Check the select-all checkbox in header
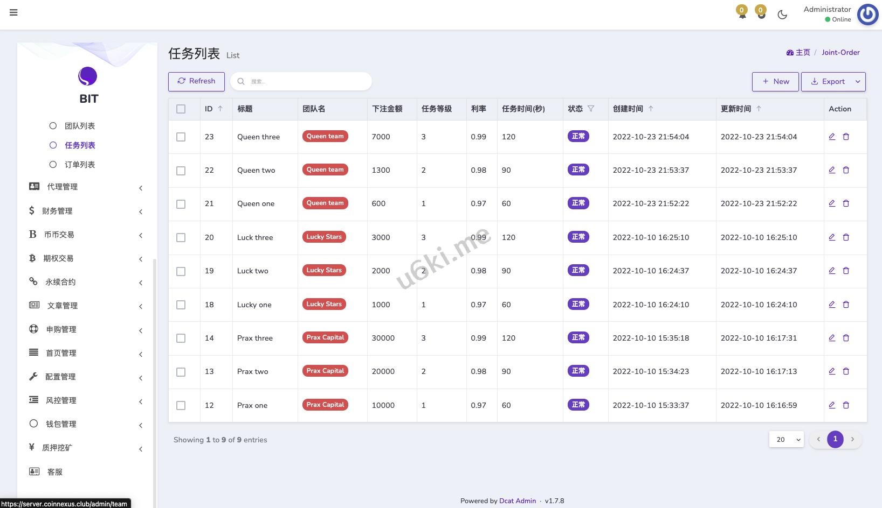882x508 pixels. point(181,109)
